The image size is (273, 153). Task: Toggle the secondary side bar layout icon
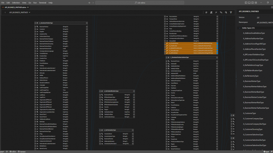252,3
